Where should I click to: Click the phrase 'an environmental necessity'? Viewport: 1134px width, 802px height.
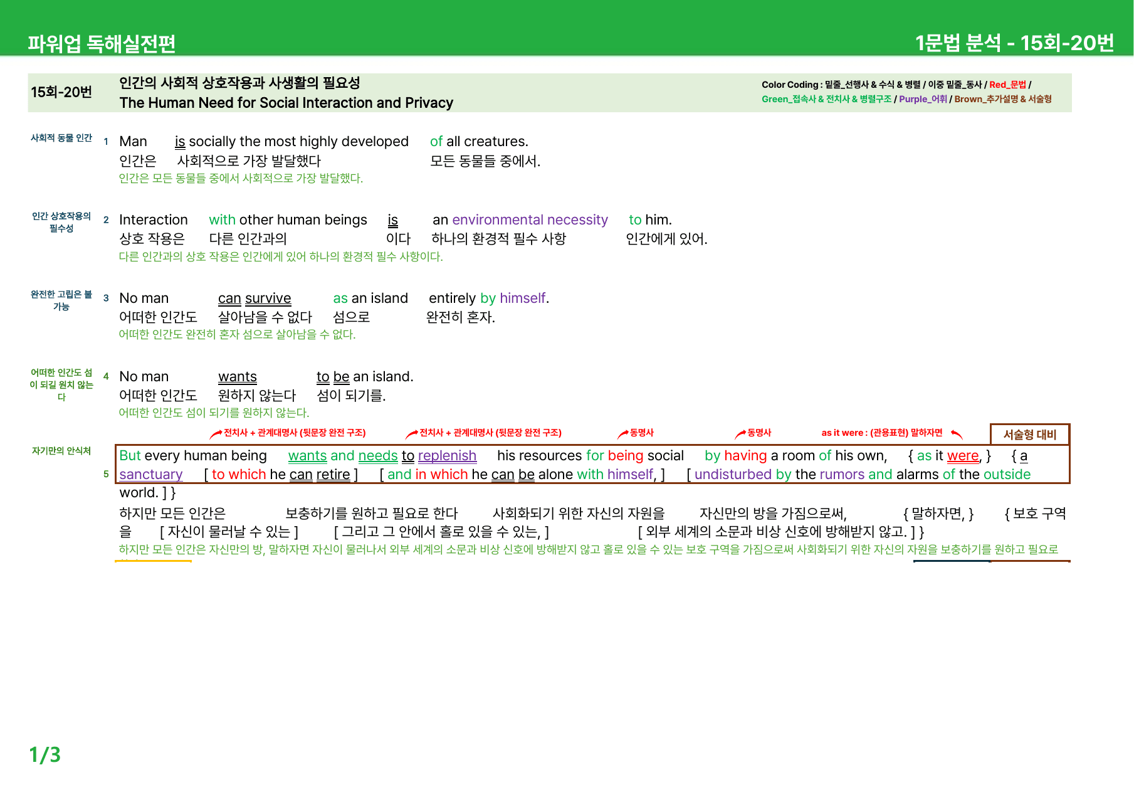(520, 220)
